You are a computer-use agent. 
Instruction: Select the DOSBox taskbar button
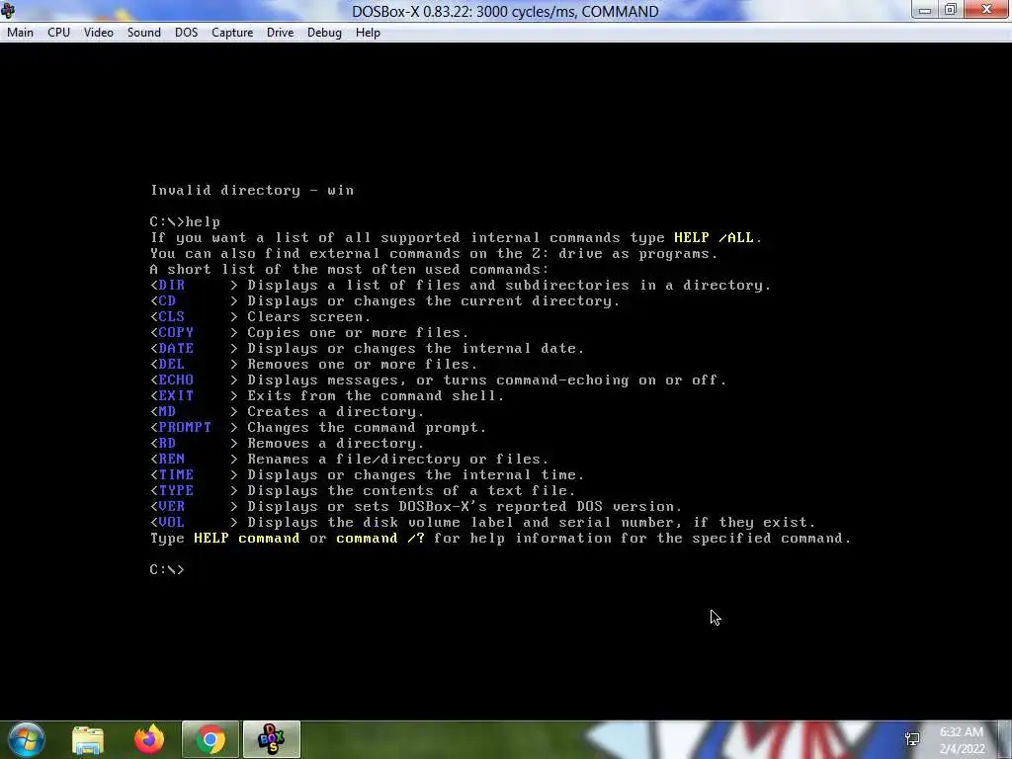[x=271, y=739]
